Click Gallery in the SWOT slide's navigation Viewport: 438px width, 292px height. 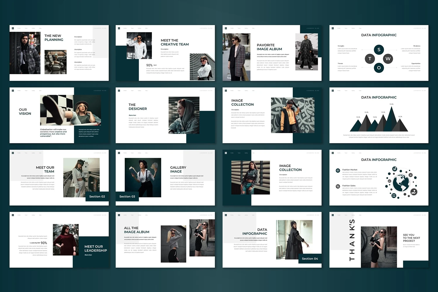pyautogui.click(x=353, y=28)
